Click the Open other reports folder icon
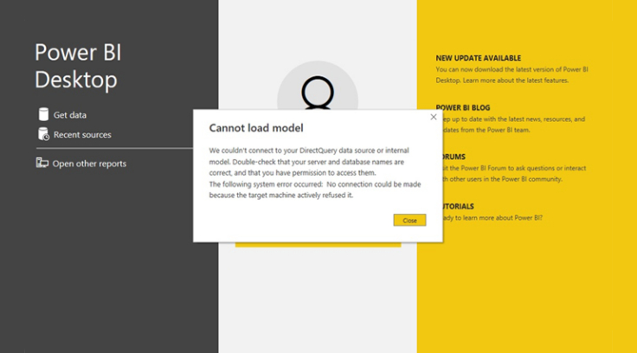 click(42, 163)
